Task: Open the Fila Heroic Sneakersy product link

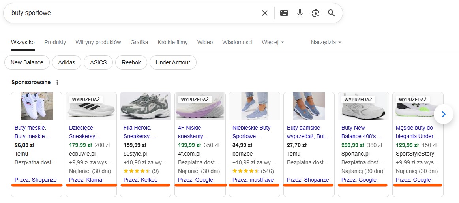Action: (140, 132)
